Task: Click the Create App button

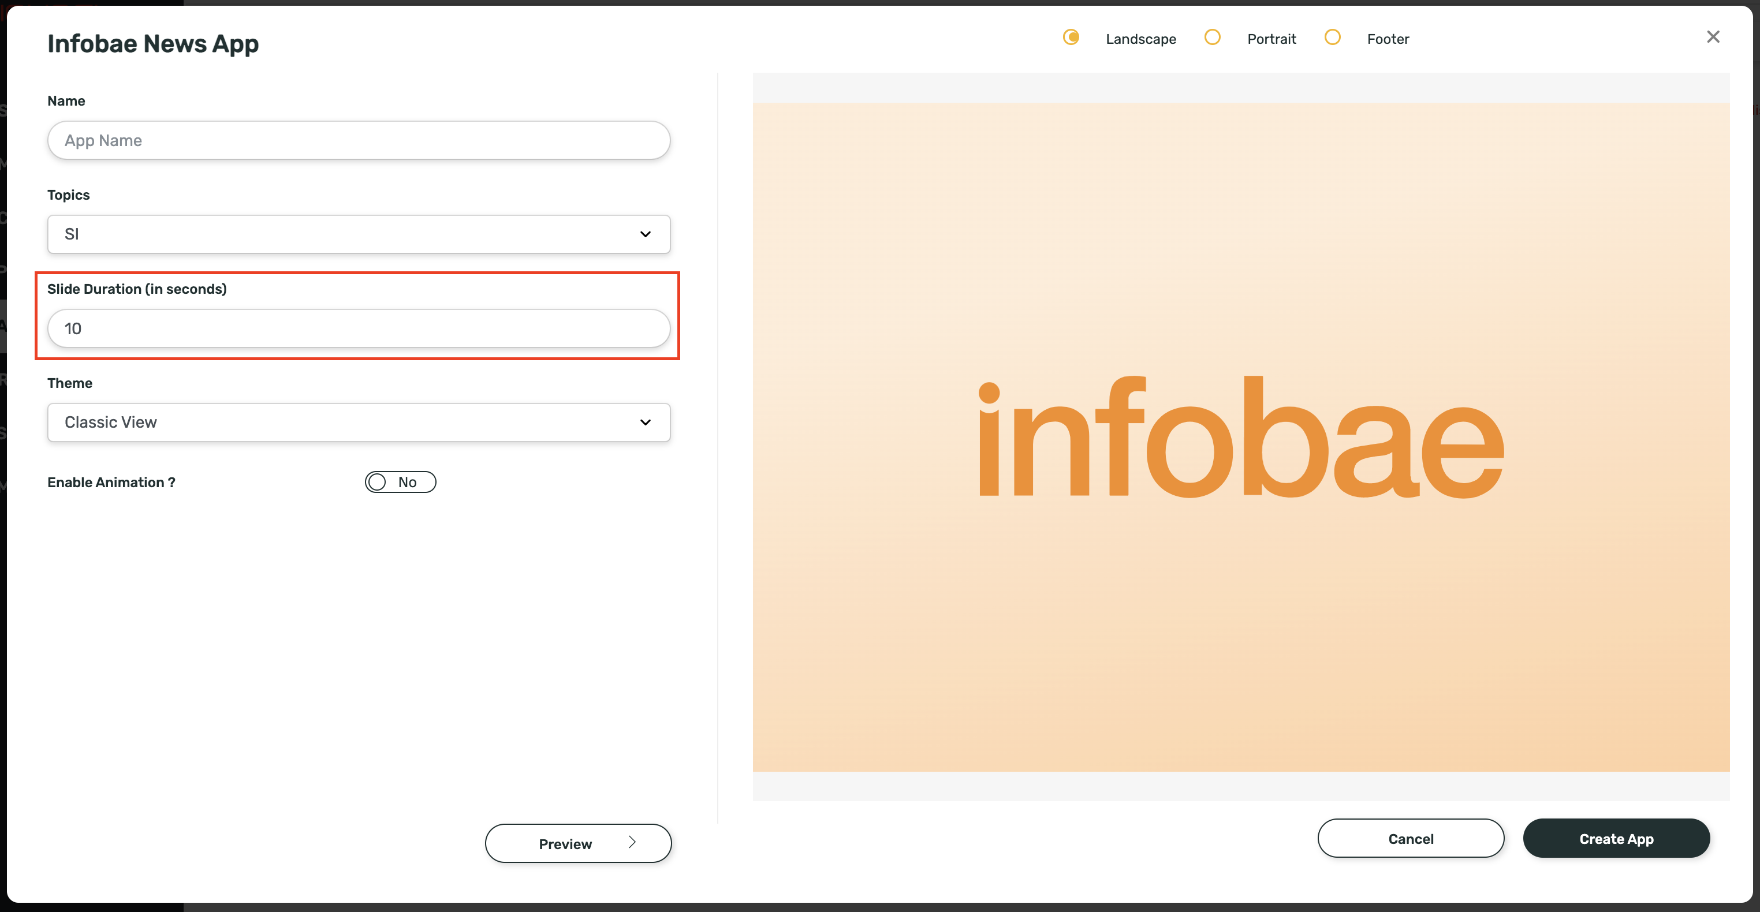Action: pyautogui.click(x=1617, y=838)
